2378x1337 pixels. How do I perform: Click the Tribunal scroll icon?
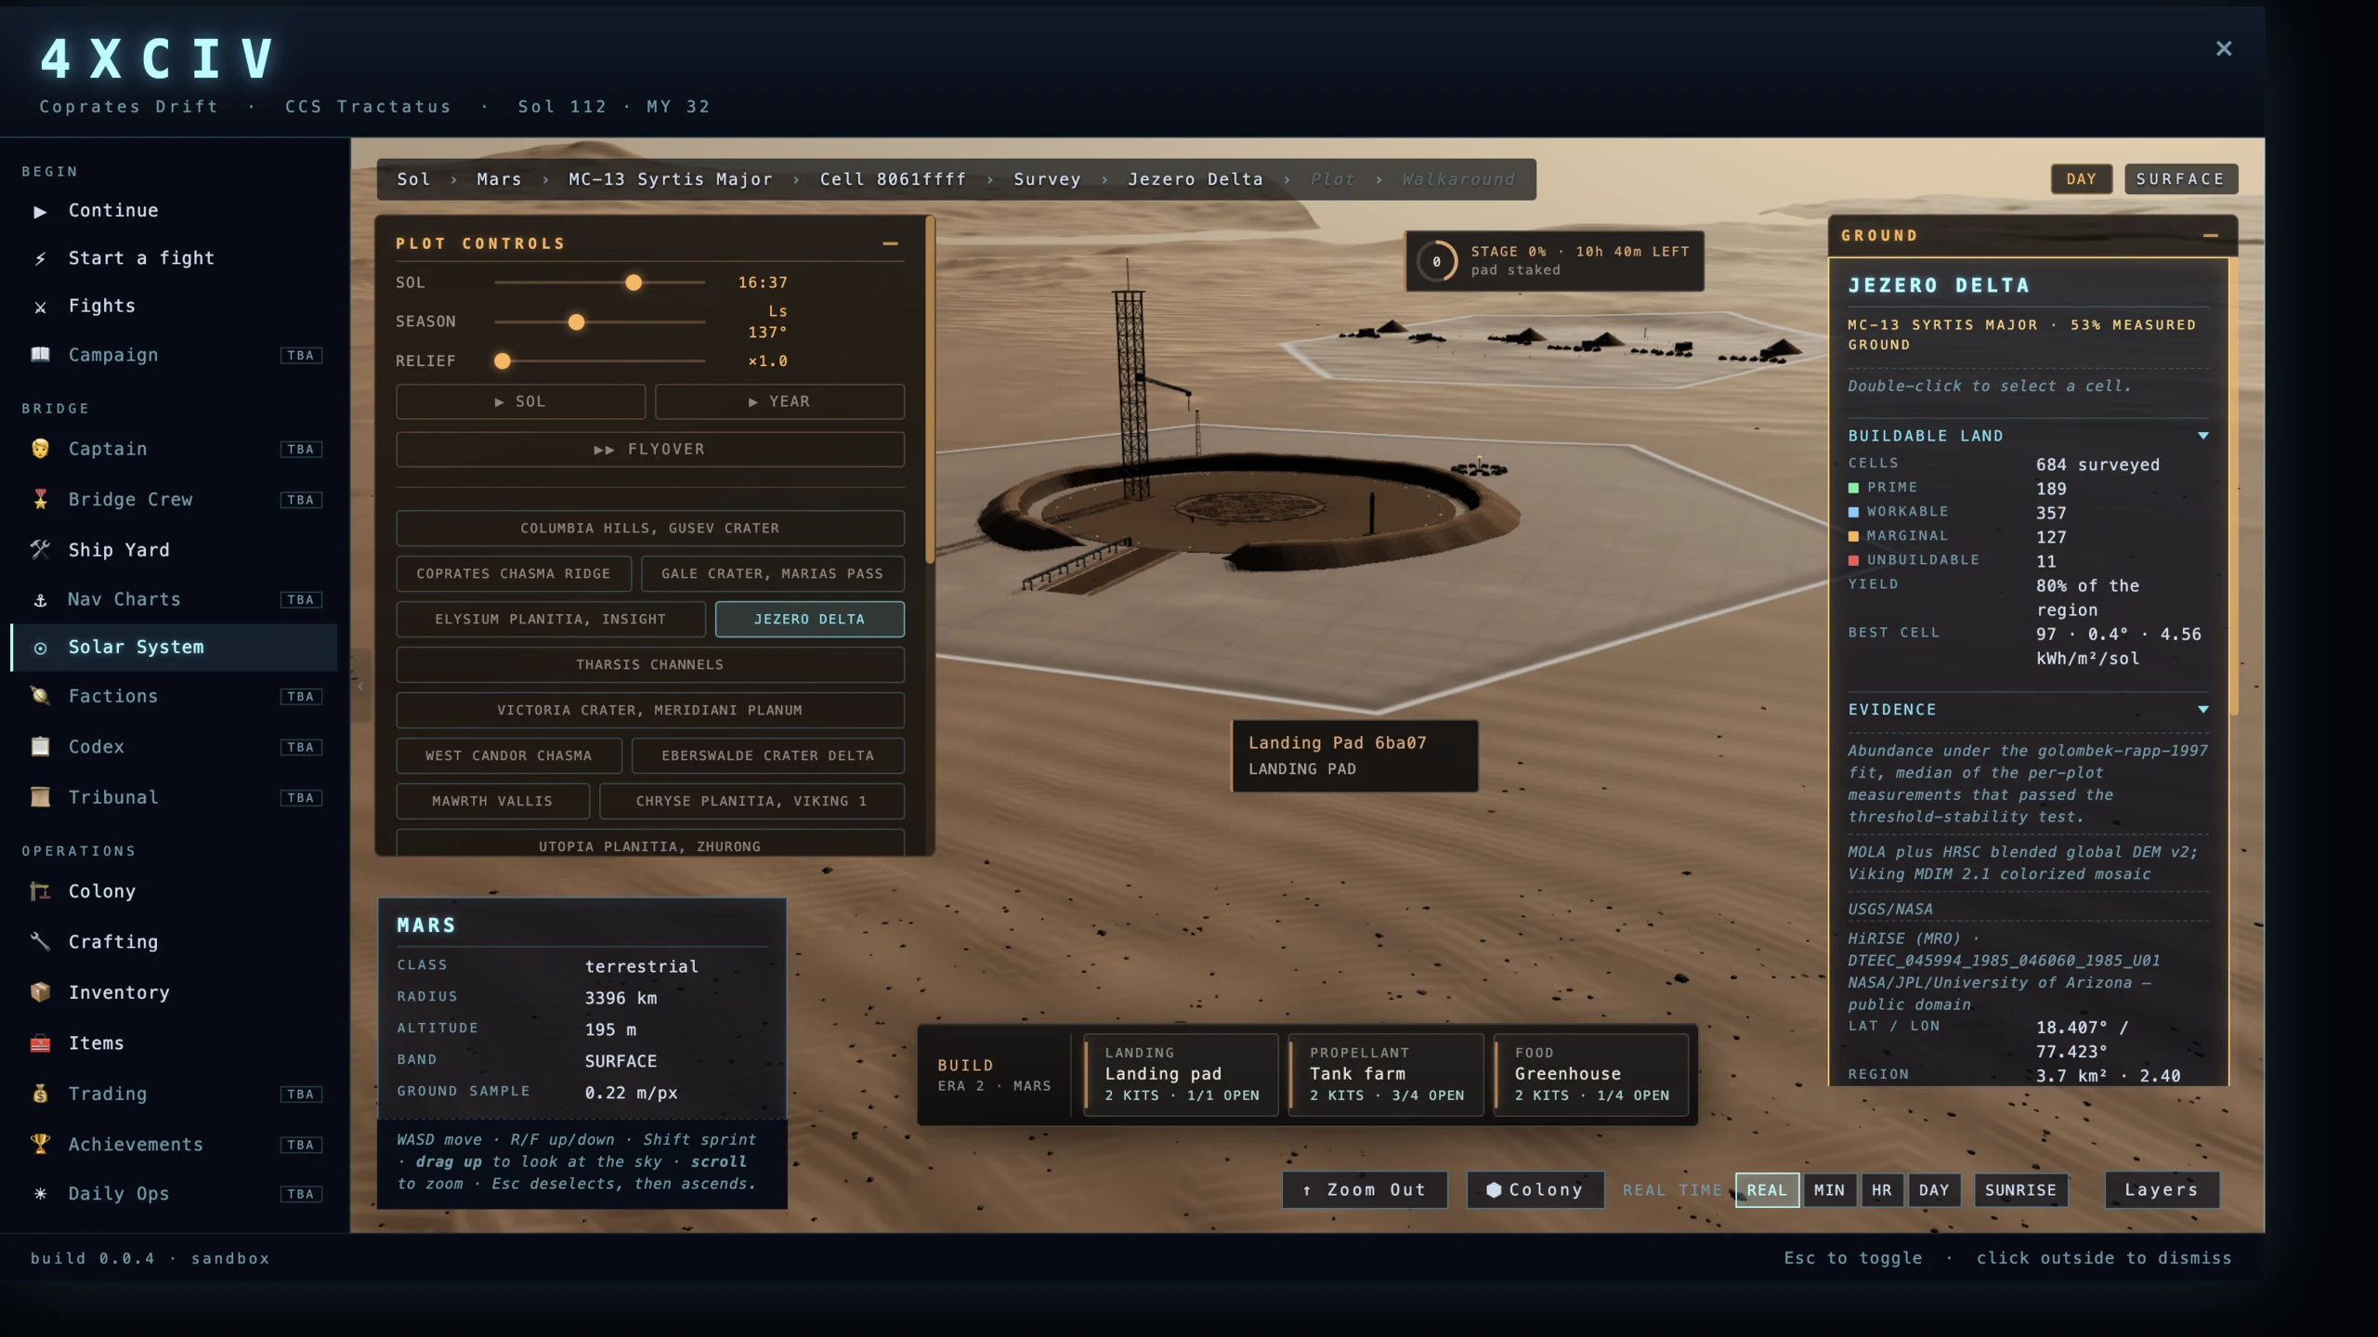point(40,797)
